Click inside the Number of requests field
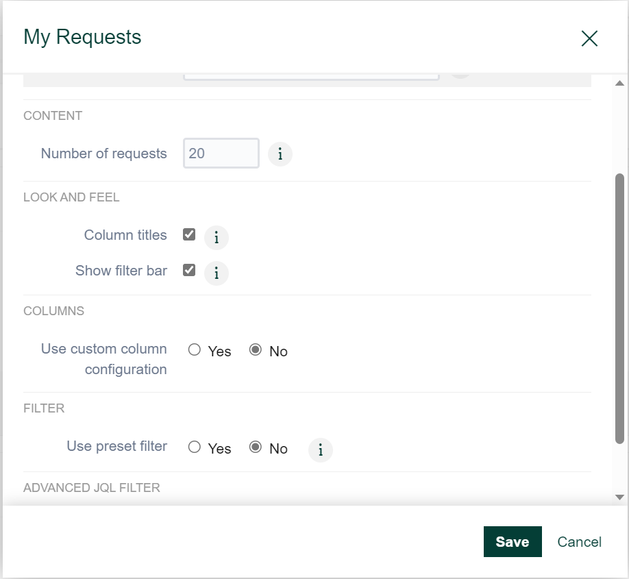 coord(221,153)
